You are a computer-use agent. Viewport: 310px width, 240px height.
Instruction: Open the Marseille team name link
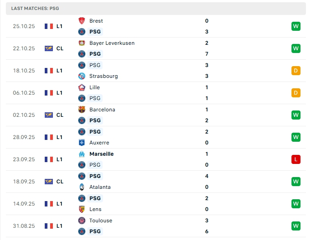(x=101, y=154)
